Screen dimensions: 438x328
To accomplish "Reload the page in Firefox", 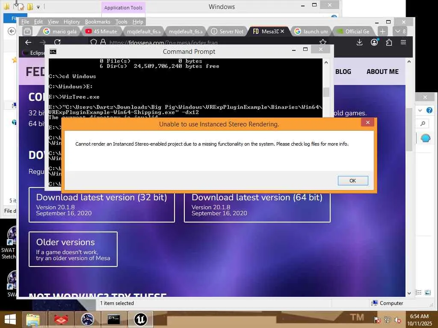I will [x=57, y=42].
